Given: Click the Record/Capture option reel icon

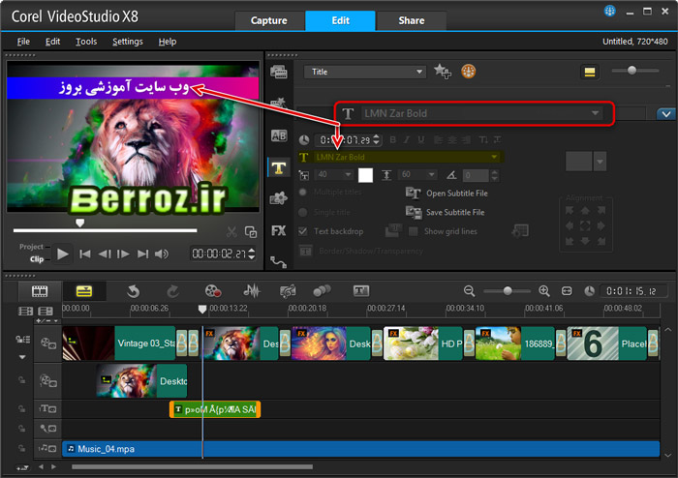Looking at the screenshot, I should (x=214, y=290).
